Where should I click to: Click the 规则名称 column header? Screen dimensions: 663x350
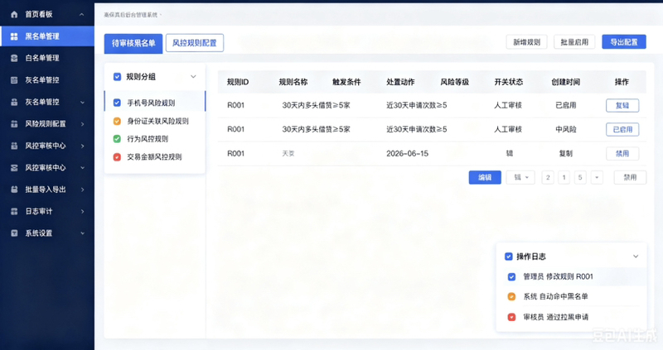[x=293, y=82]
